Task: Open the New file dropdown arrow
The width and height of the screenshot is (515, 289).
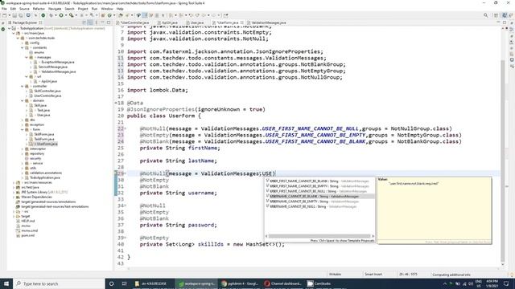Action: (9, 15)
